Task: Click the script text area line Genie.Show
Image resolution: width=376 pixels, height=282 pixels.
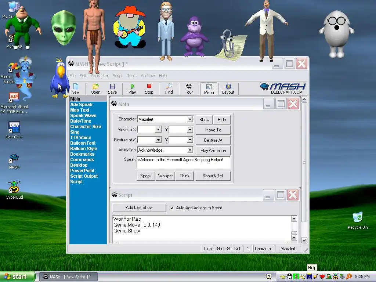Action: tap(127, 231)
